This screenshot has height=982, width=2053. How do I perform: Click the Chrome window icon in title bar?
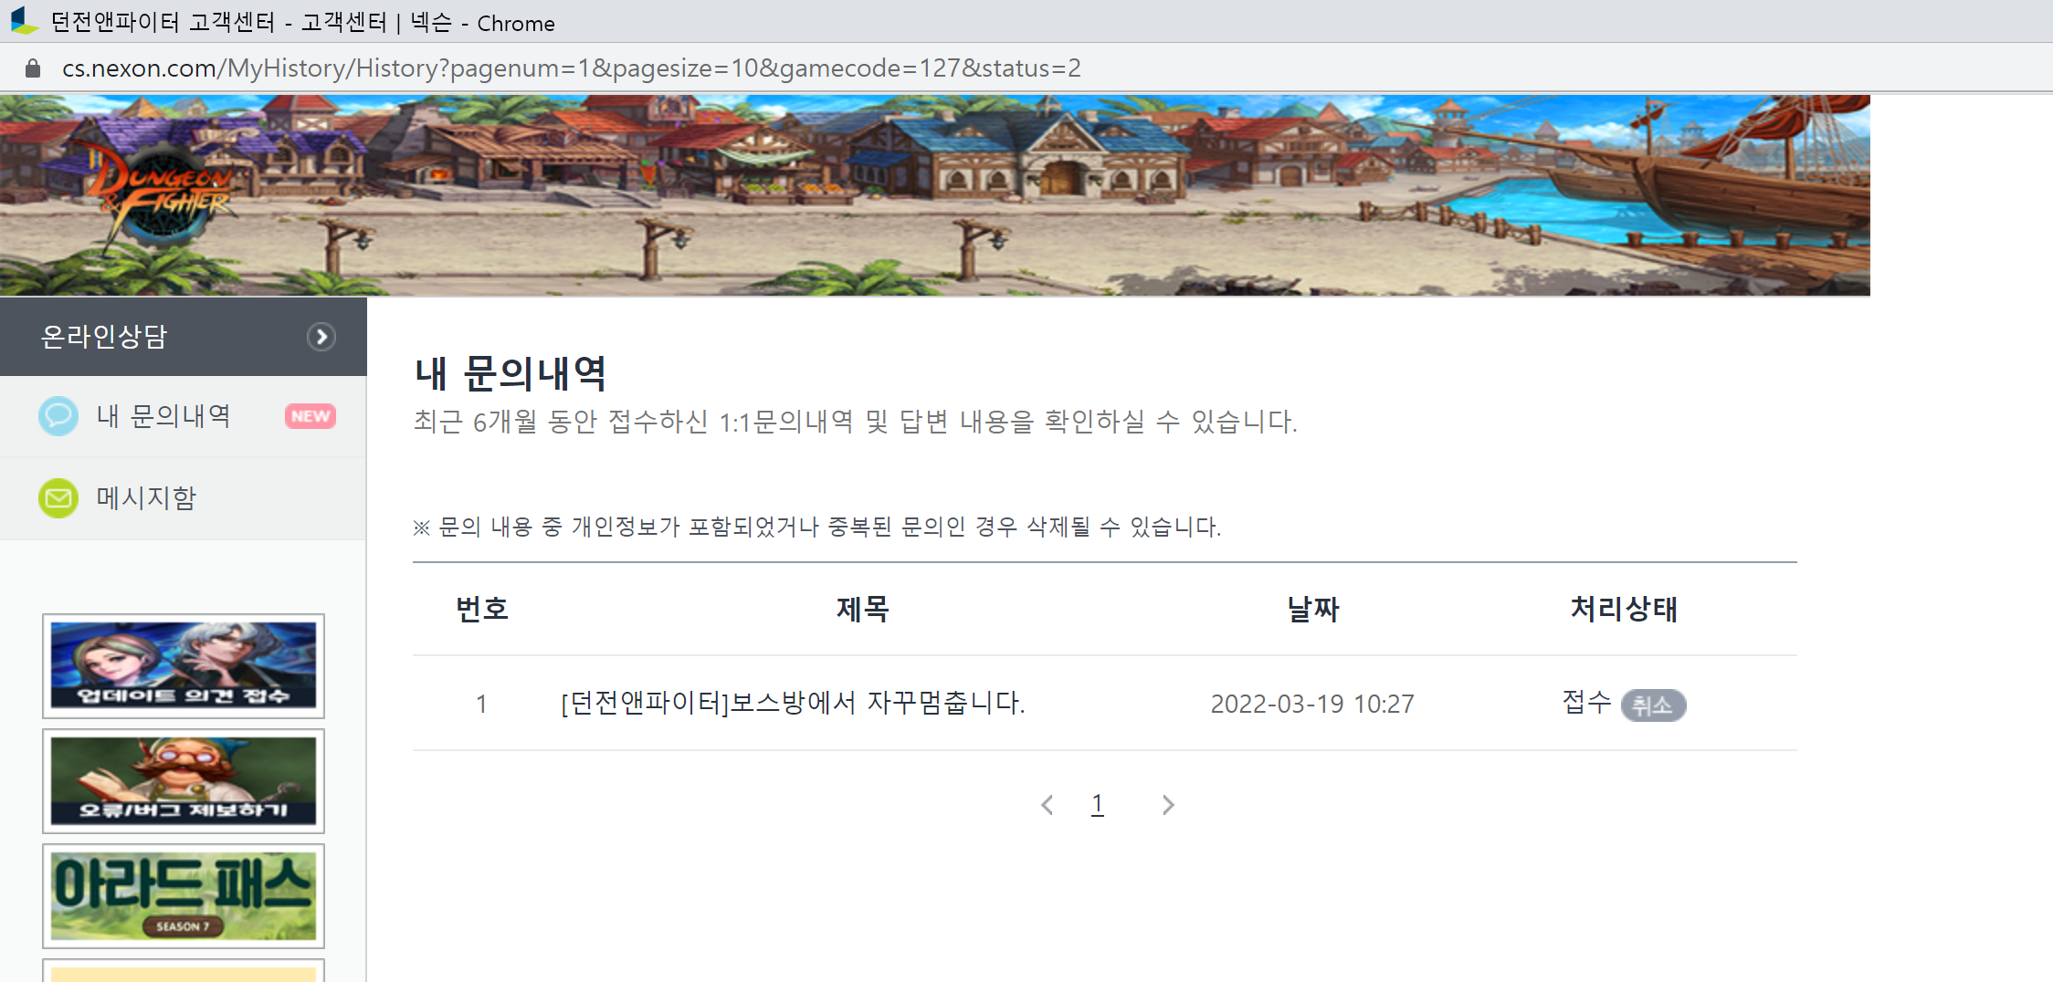25,21
